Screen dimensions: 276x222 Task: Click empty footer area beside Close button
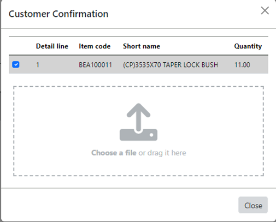coord(119,205)
